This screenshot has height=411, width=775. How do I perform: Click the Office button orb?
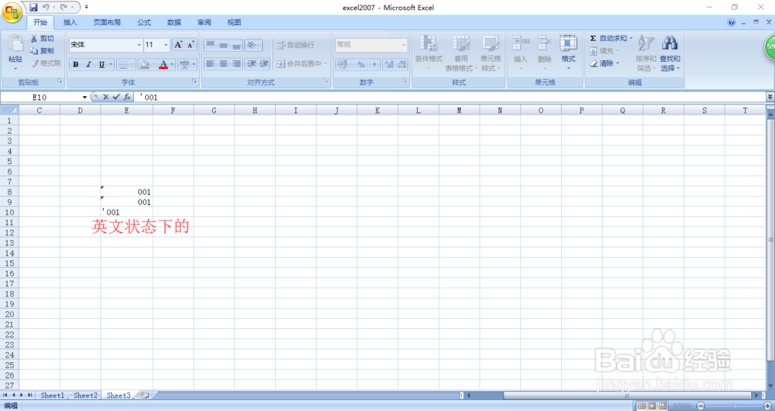click(x=12, y=12)
